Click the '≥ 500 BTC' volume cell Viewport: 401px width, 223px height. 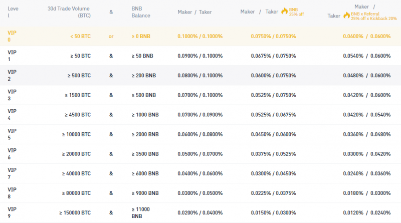point(79,76)
